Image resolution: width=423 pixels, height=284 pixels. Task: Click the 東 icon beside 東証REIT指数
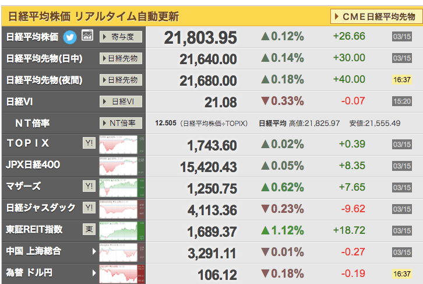point(89,229)
